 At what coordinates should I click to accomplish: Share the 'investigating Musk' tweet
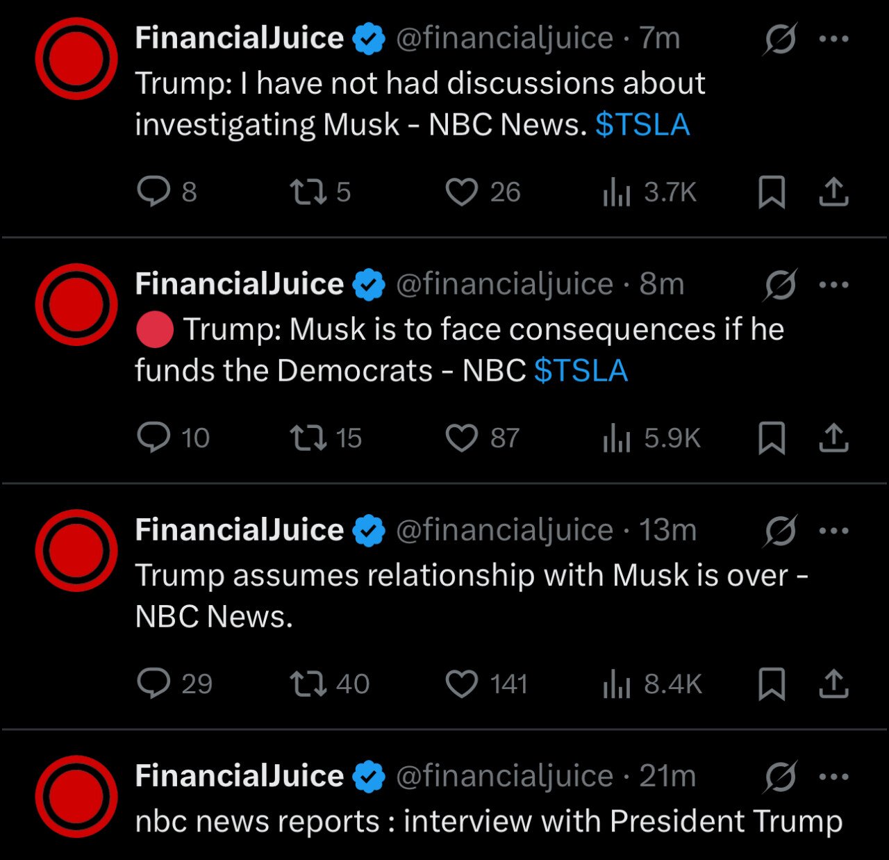(833, 192)
